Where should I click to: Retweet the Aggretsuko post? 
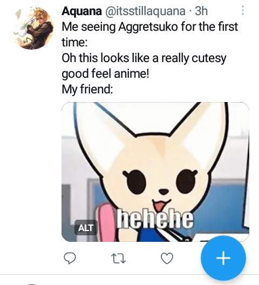coord(118,259)
